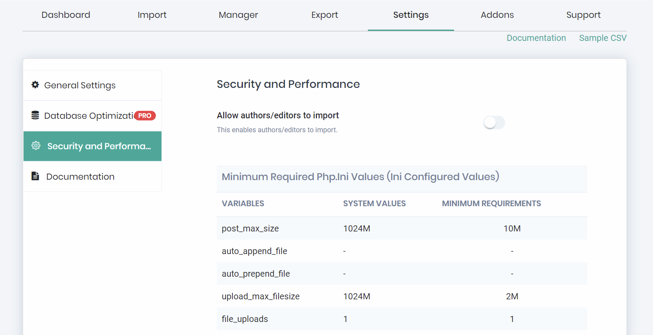Click the Database Optimization stack icon
653x335 pixels.
click(35, 115)
